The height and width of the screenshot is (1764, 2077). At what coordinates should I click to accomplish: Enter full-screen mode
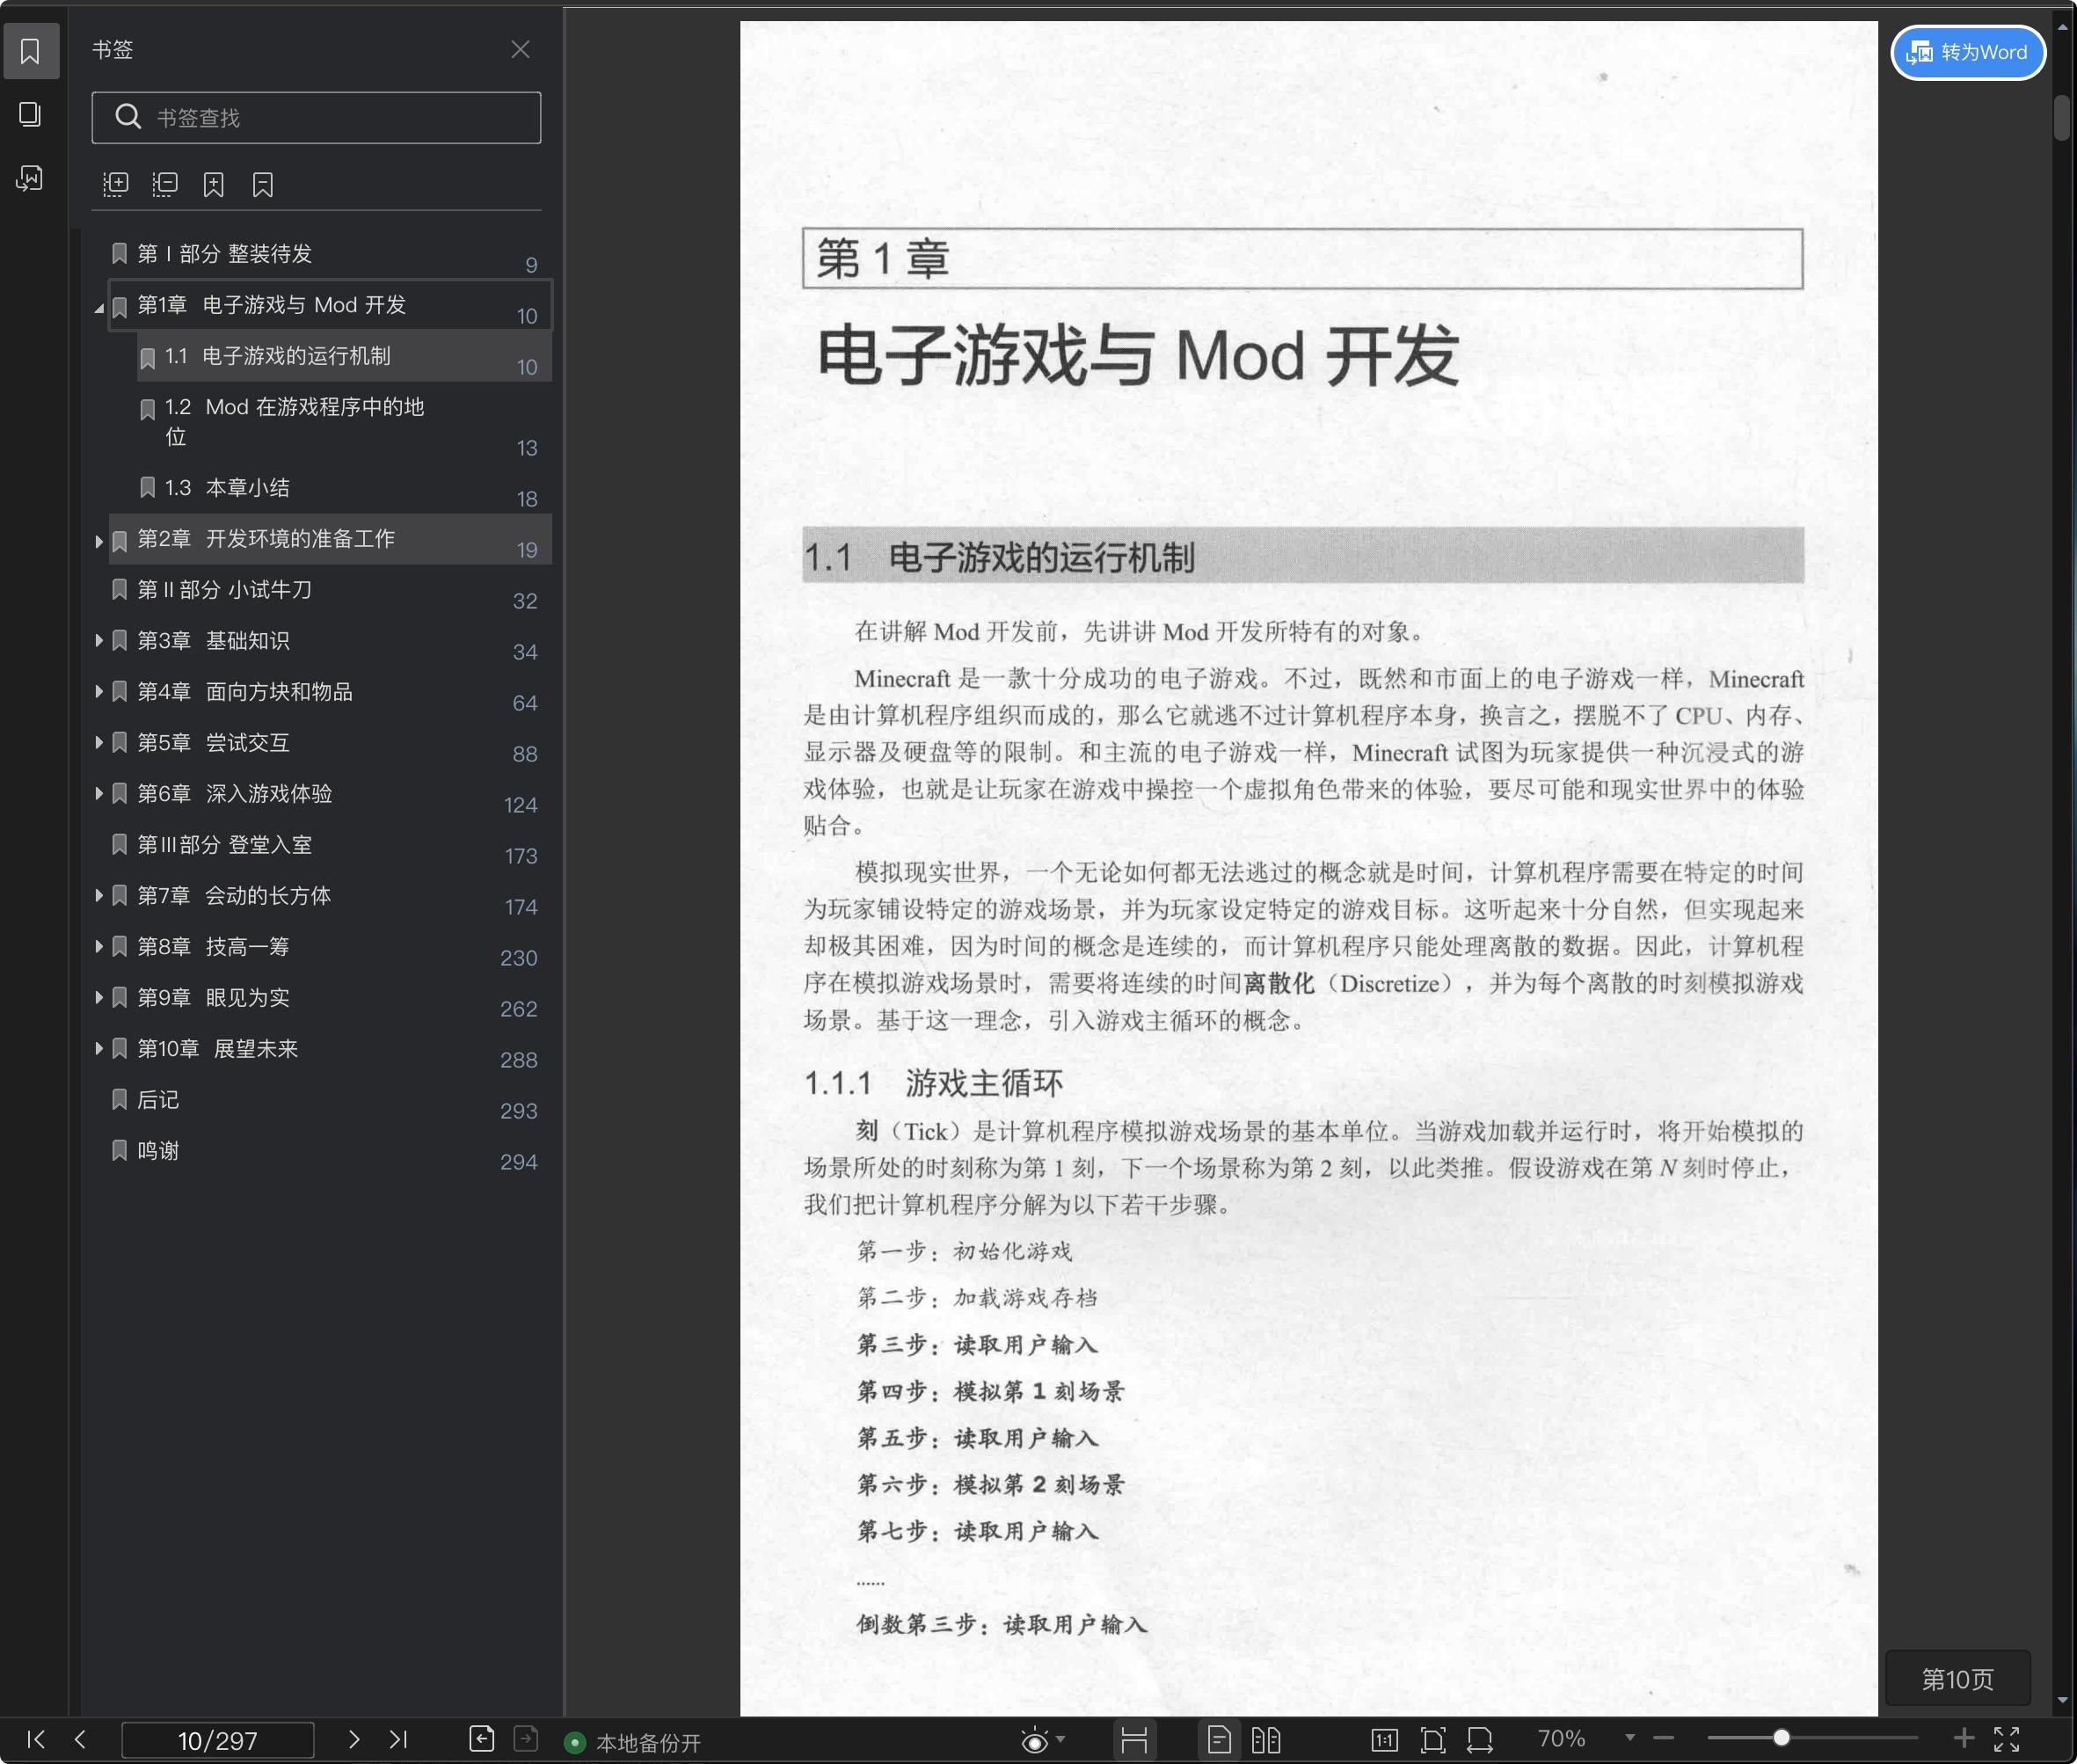[x=2007, y=1740]
